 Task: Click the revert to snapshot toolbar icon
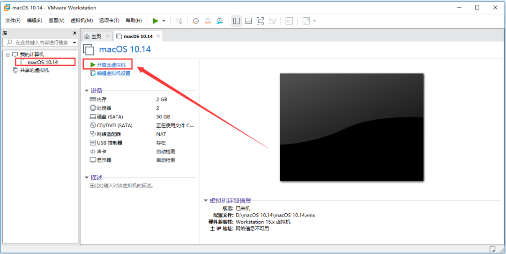tap(208, 21)
